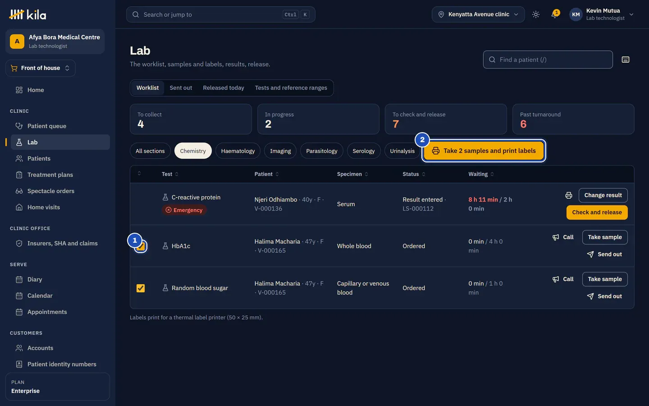Open the Kenyatta Avenue clinic location dropdown
This screenshot has height=406, width=649.
coord(478,14)
